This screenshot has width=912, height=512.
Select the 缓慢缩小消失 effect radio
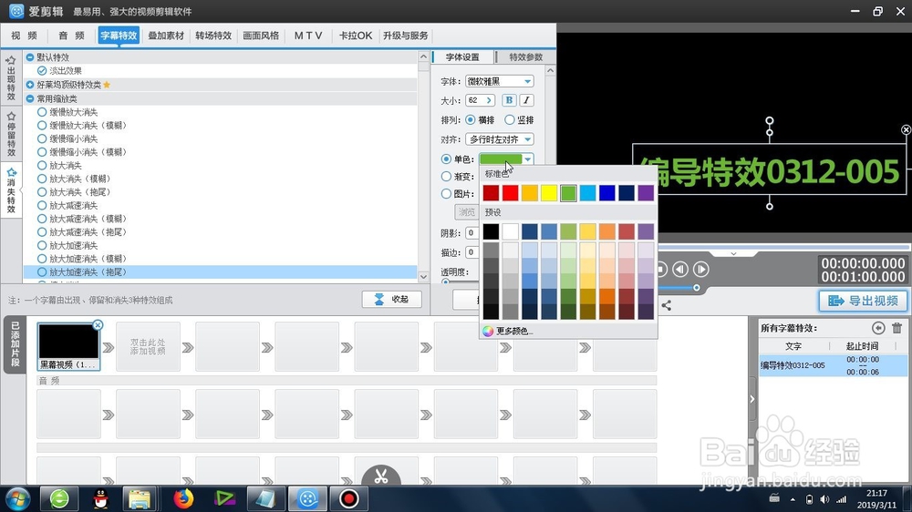tap(42, 138)
